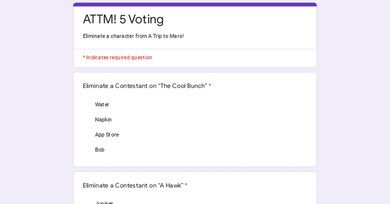Select the Napkin radio option
Screen dimensions: 390x204
87,119
